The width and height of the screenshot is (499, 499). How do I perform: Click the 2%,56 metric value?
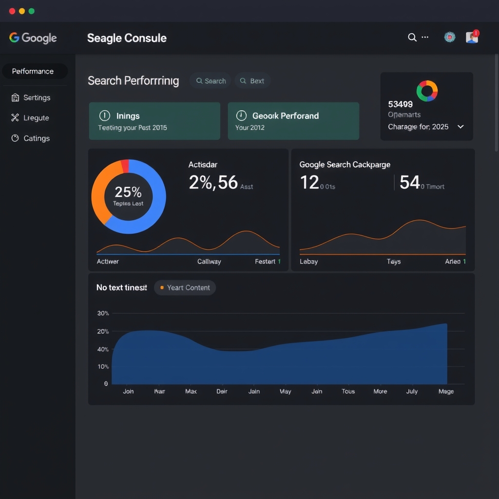[213, 182]
